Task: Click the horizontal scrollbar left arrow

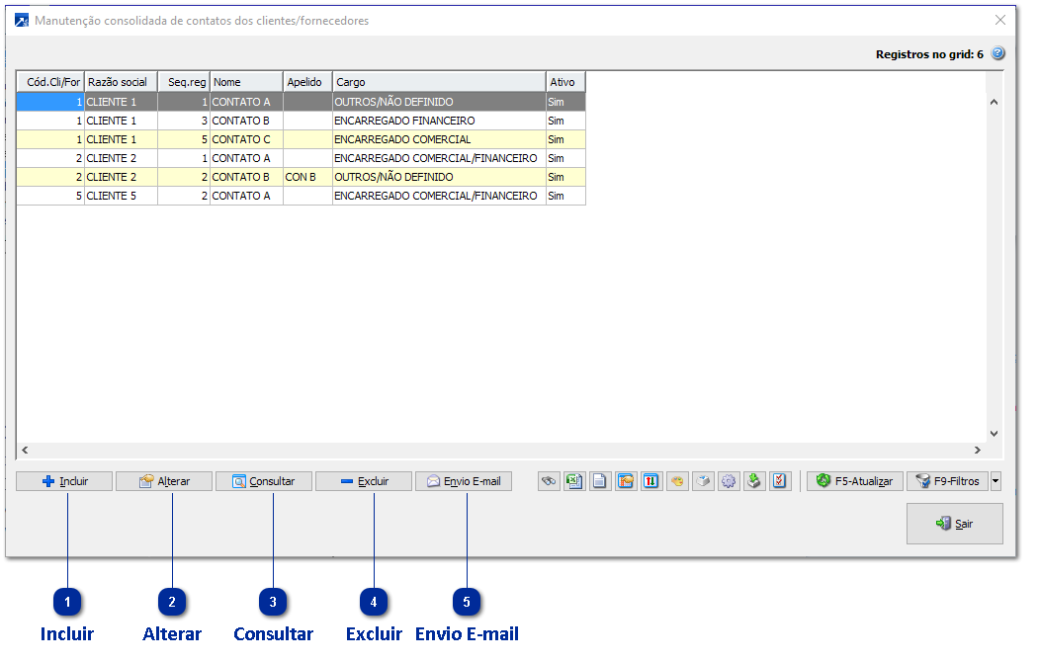Action: pyautogui.click(x=25, y=451)
